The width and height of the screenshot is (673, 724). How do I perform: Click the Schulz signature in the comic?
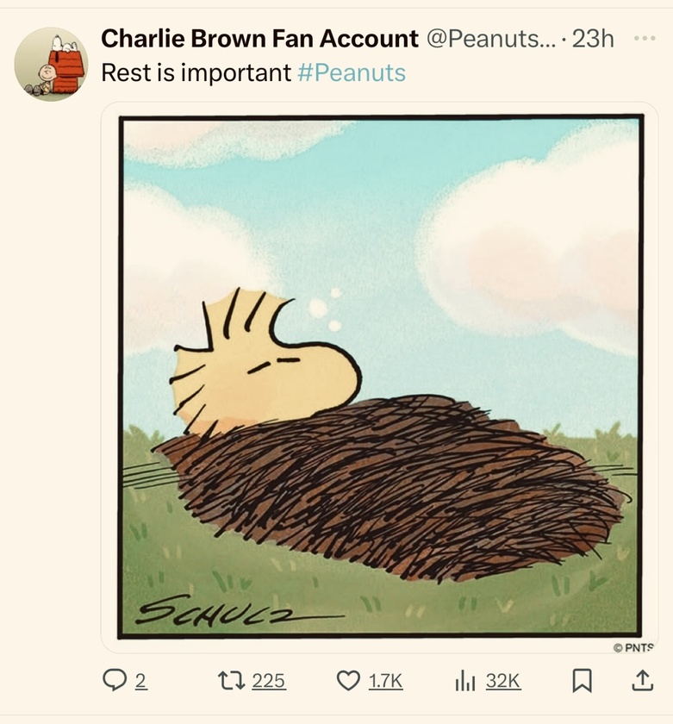click(x=240, y=610)
